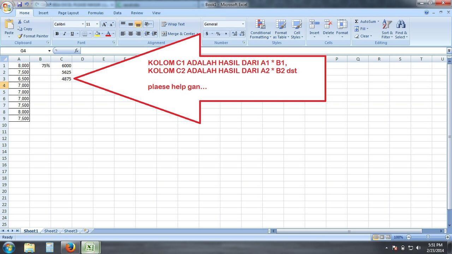Switch to the Sheet3 worksheet tab
Image resolution: width=452 pixels, height=254 pixels.
pos(71,231)
